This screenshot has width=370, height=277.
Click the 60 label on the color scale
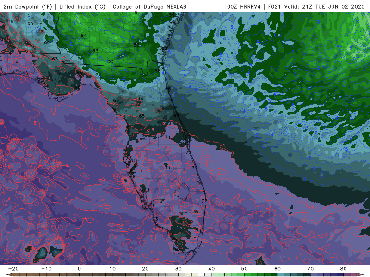pos(277,269)
